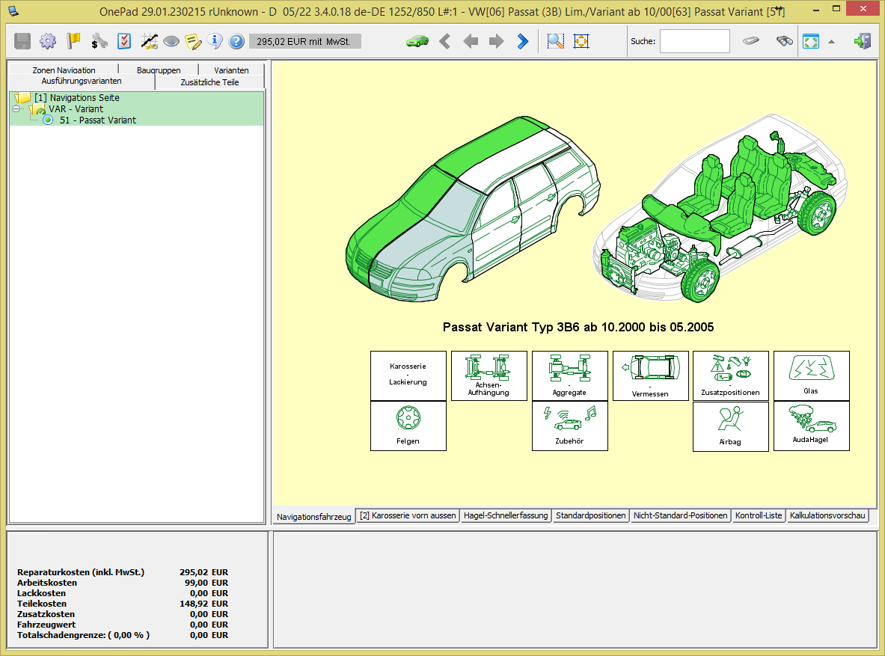Select the 51 - Passat Variant radio option

[48, 120]
